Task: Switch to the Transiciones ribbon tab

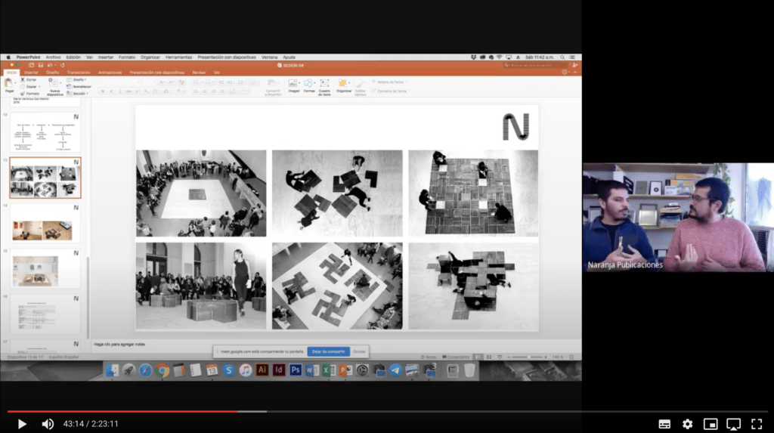Action: (x=79, y=73)
